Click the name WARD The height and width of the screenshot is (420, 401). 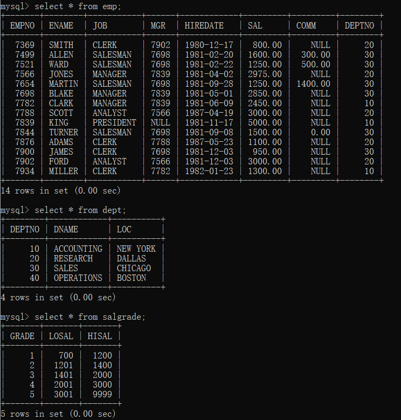(x=59, y=64)
